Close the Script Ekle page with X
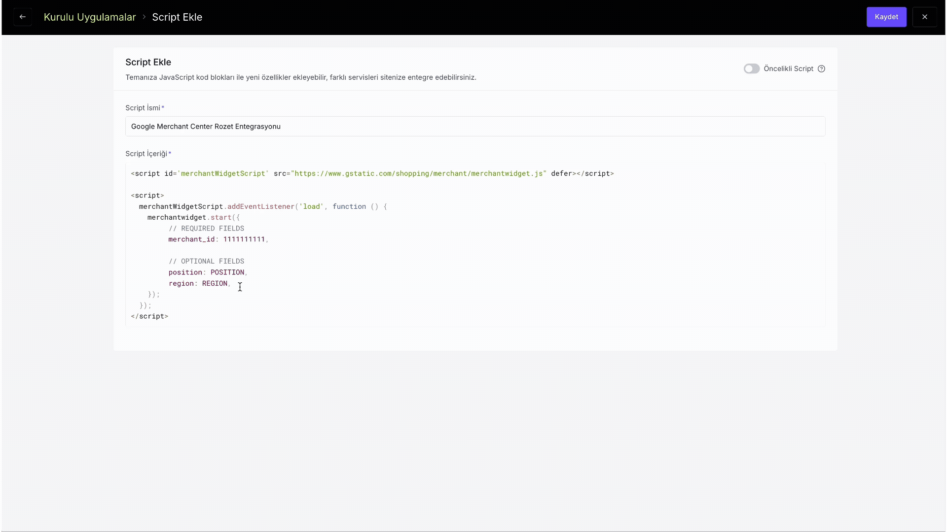 click(x=924, y=17)
